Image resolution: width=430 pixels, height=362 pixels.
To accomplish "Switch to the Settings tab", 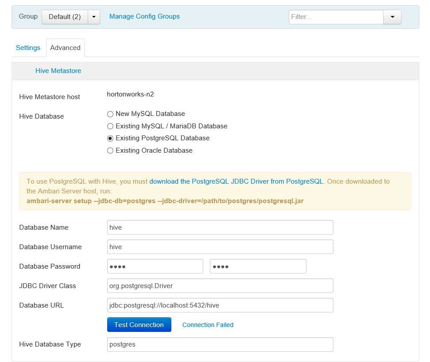I will (x=28, y=48).
